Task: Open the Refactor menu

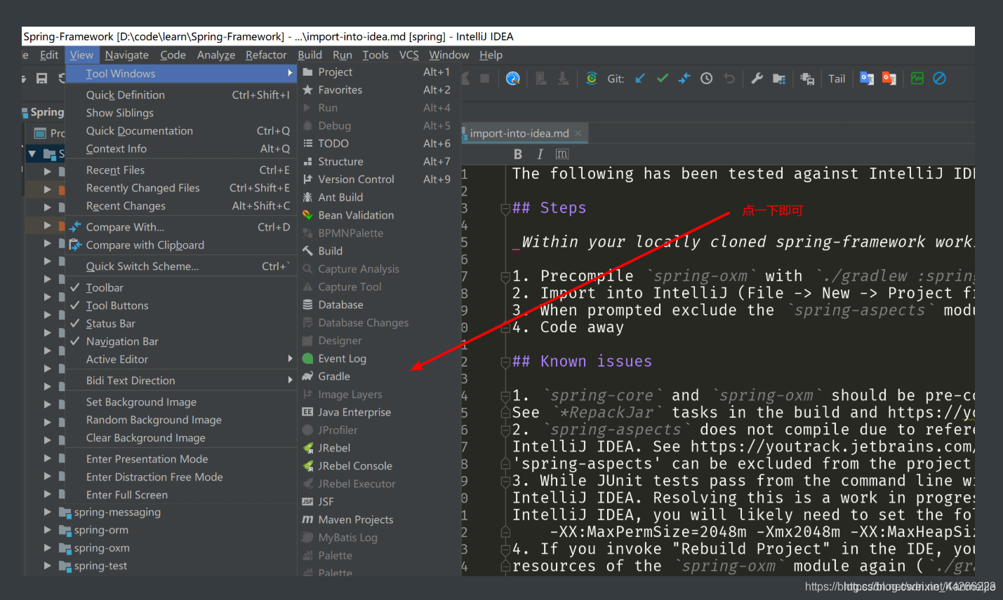Action: 266,55
